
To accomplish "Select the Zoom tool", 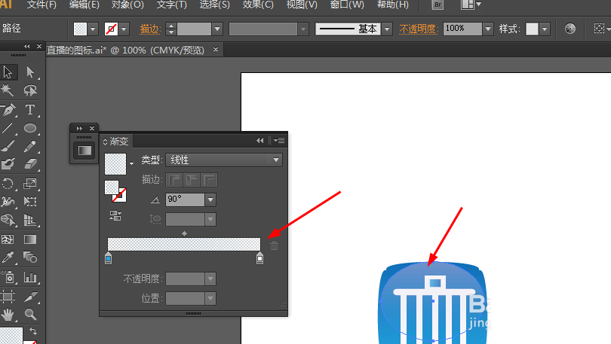I will pyautogui.click(x=30, y=314).
